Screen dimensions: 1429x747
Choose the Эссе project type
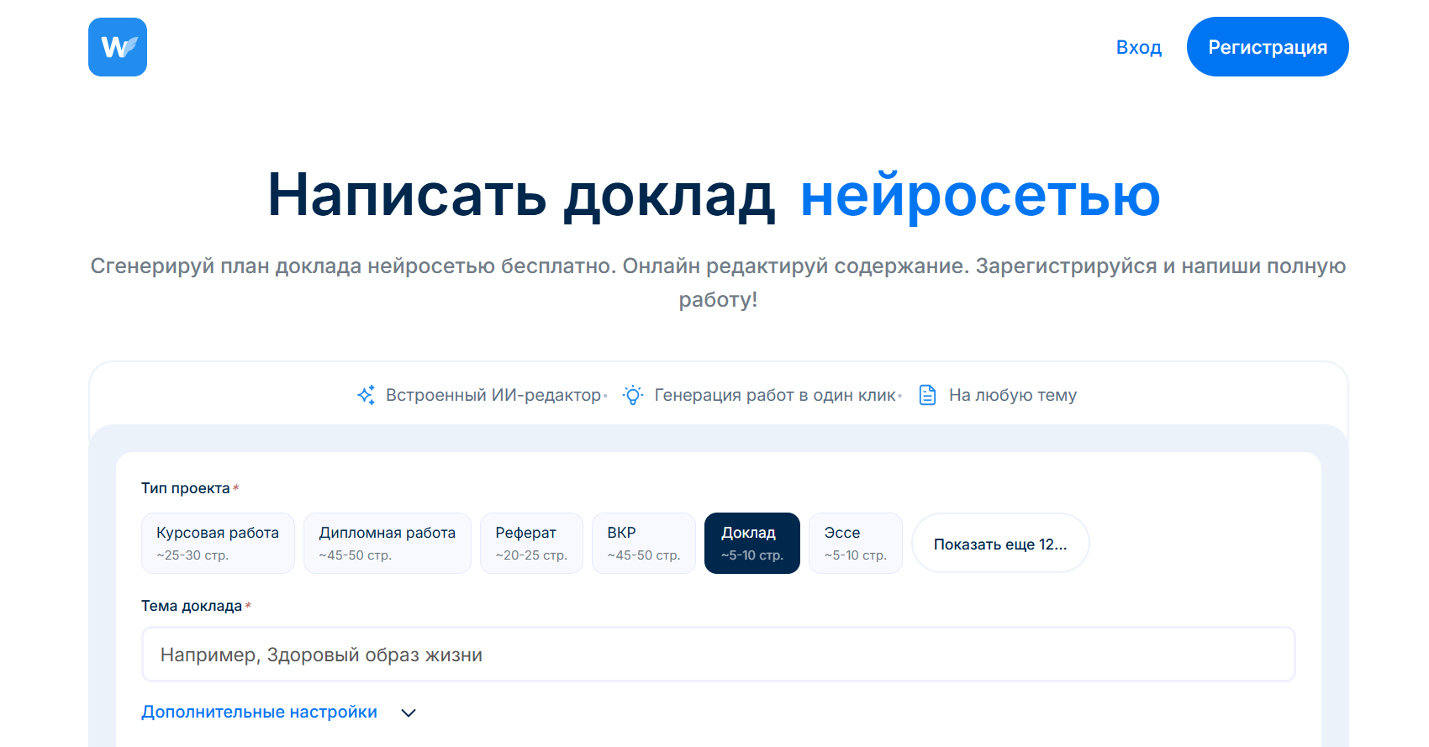tap(855, 543)
